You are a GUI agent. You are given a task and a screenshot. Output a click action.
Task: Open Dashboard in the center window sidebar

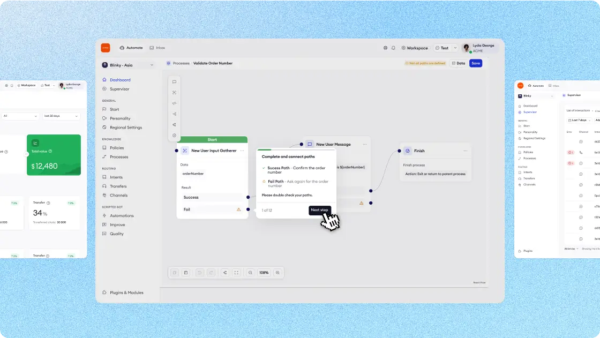coord(116,80)
